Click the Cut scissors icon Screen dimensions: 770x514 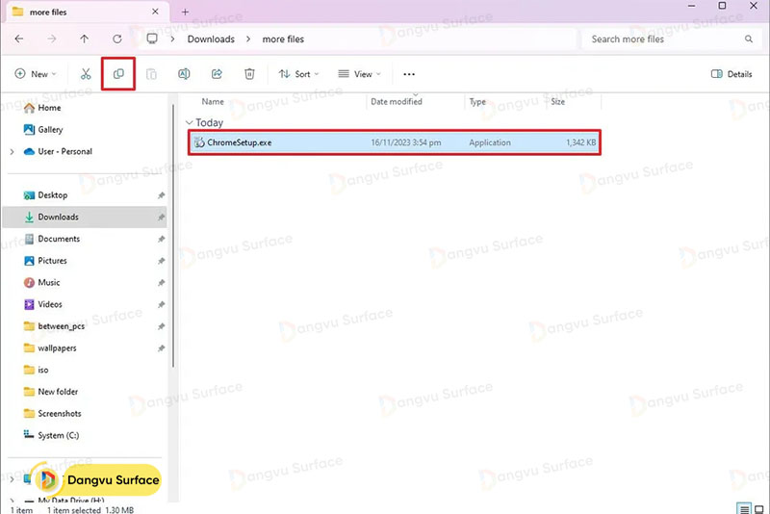coord(86,74)
